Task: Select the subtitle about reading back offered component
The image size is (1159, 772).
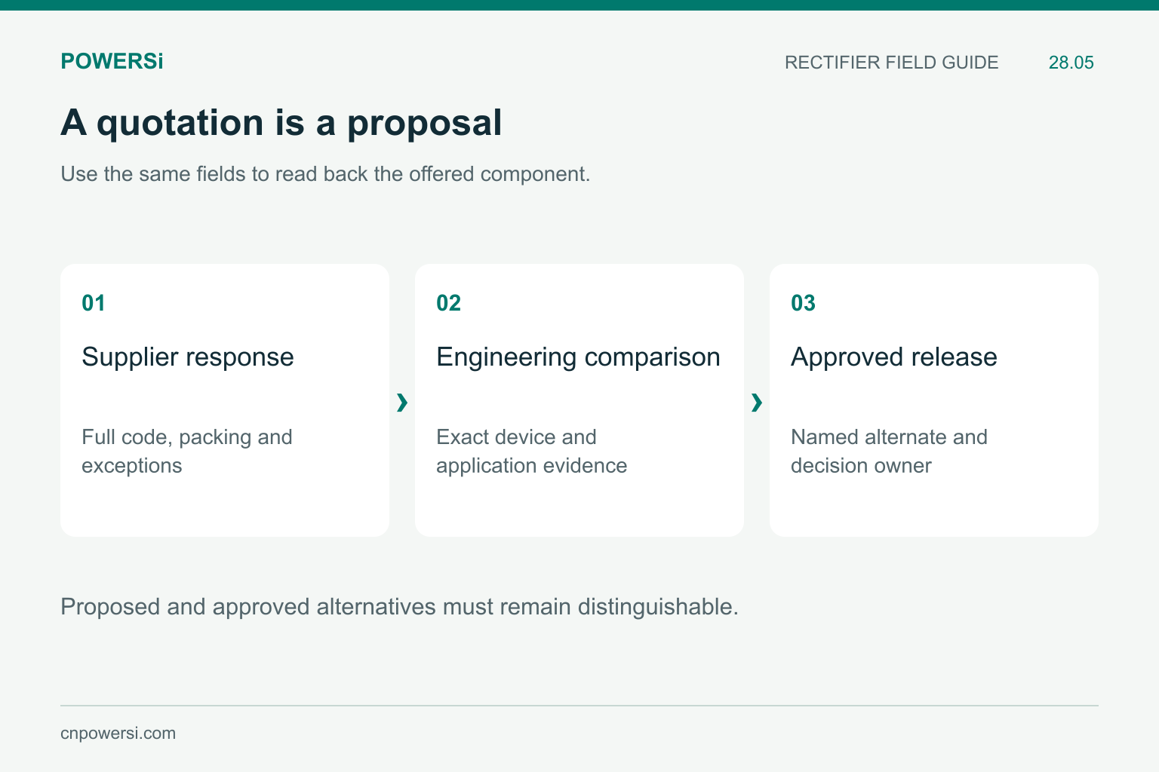Action: tap(325, 174)
